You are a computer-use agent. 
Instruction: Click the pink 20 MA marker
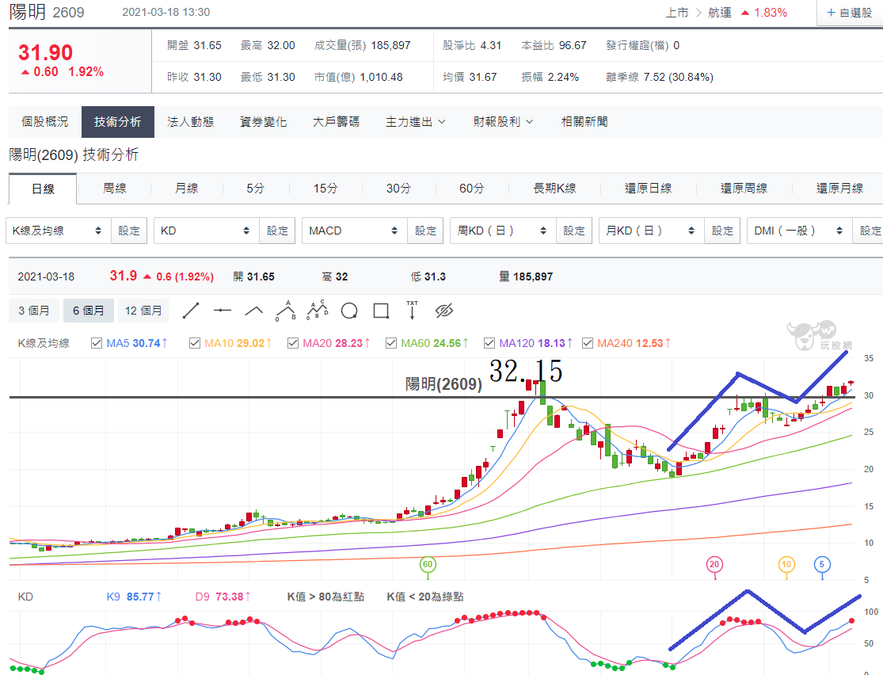(x=714, y=565)
